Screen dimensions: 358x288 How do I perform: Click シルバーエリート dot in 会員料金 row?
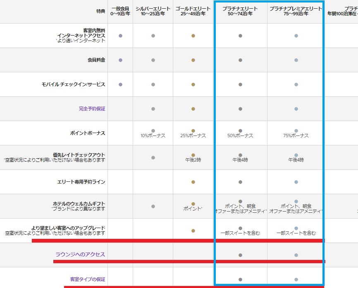(x=153, y=60)
